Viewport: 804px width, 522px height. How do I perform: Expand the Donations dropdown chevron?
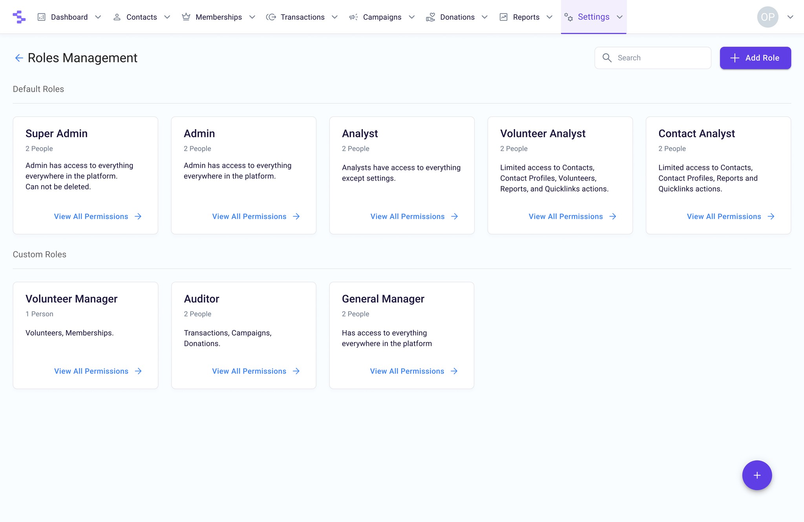[485, 17]
